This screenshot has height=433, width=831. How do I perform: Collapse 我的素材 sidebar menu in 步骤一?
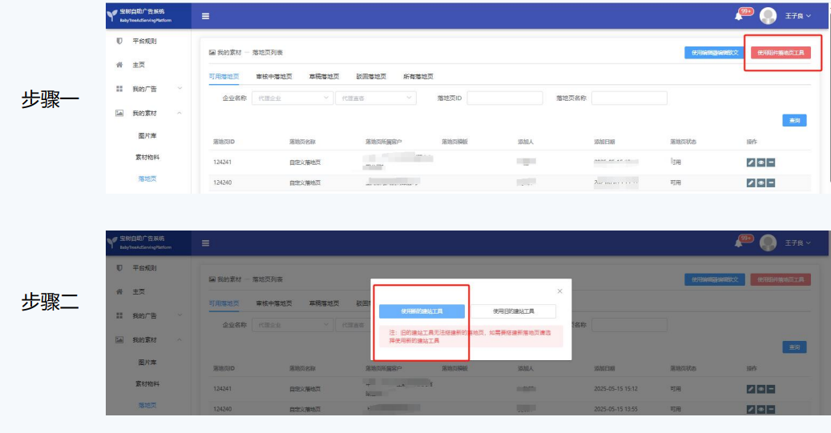coord(180,114)
